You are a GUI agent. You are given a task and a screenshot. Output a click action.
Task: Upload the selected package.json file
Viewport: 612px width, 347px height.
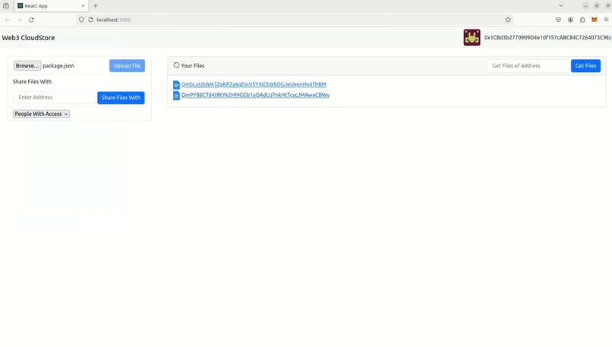coord(127,66)
